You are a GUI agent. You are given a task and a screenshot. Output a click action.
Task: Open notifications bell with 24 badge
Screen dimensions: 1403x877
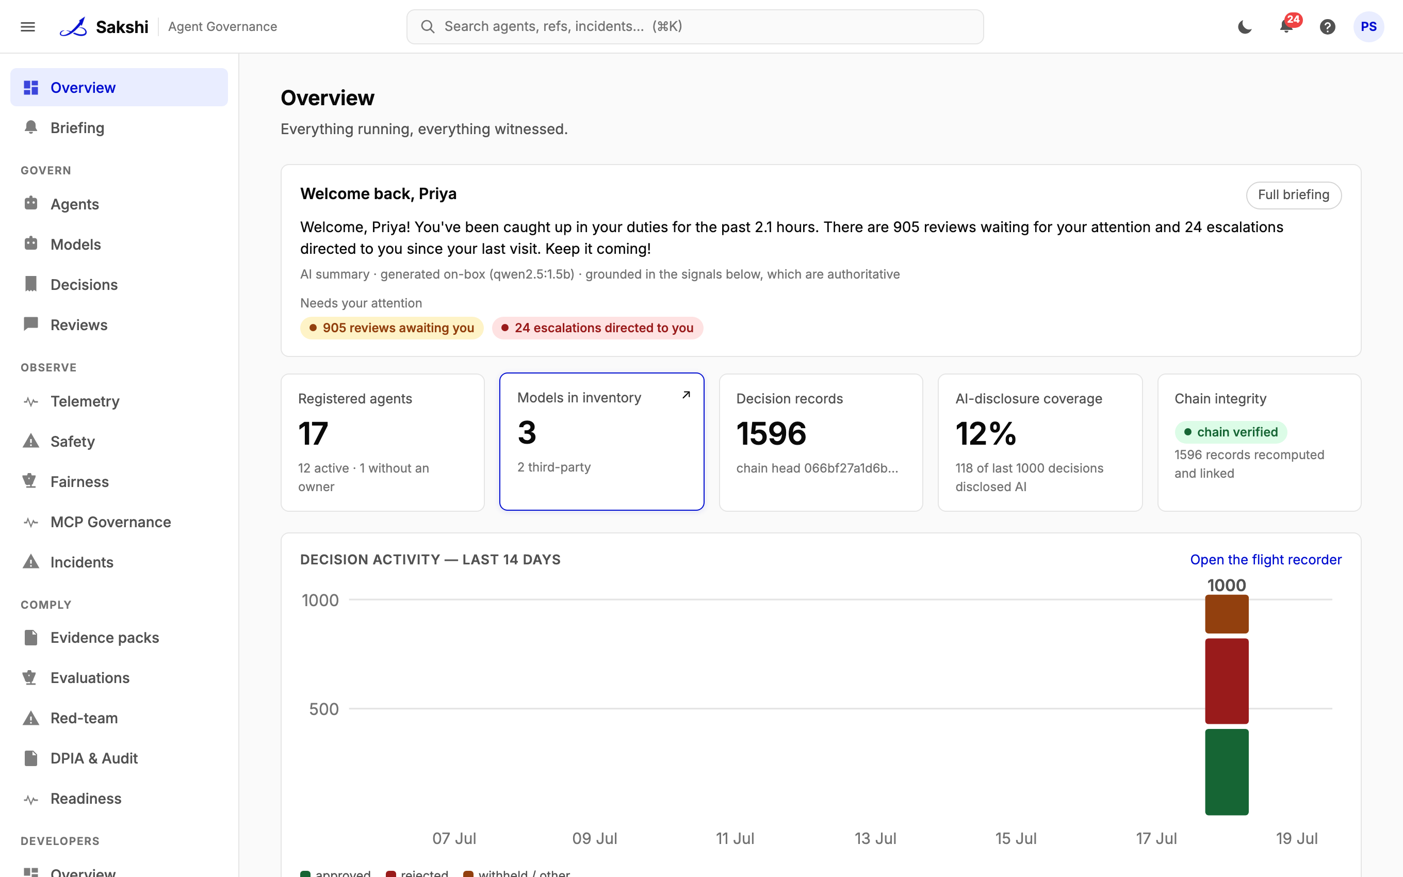click(1286, 27)
